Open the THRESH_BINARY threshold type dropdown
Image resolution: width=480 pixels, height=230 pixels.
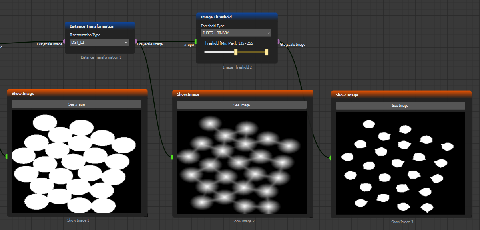(236, 33)
